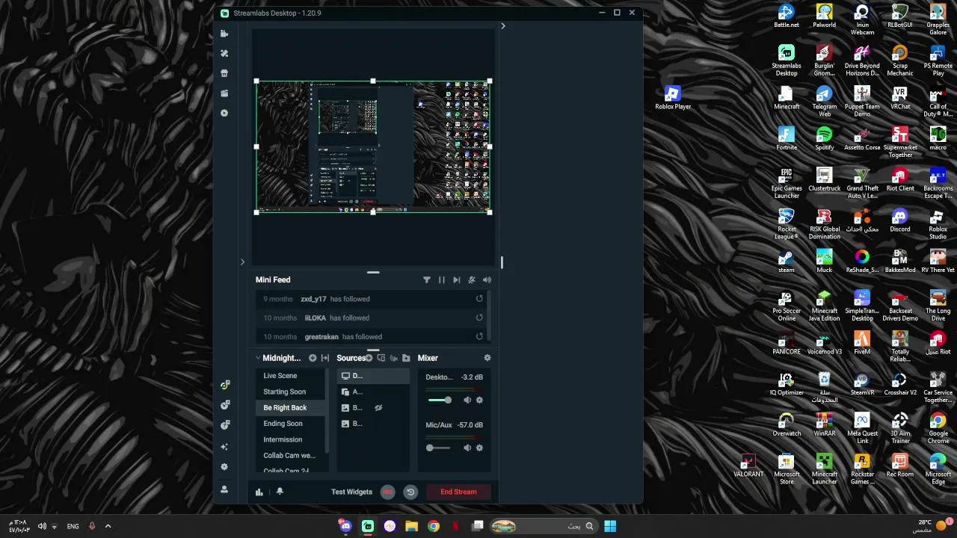This screenshot has width=957, height=538.
Task: Replay the iiLOKA follow alert
Action: coord(479,318)
